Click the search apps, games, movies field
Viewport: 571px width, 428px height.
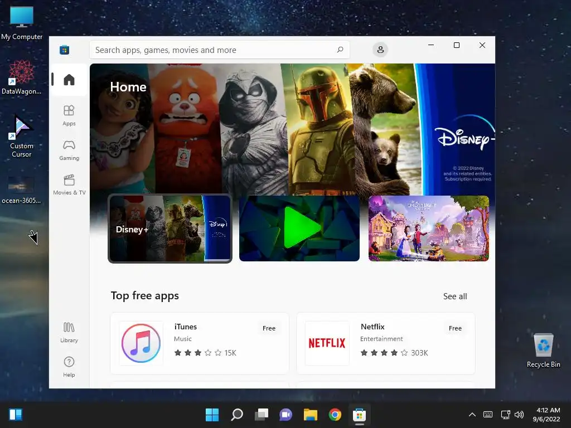[220, 50]
